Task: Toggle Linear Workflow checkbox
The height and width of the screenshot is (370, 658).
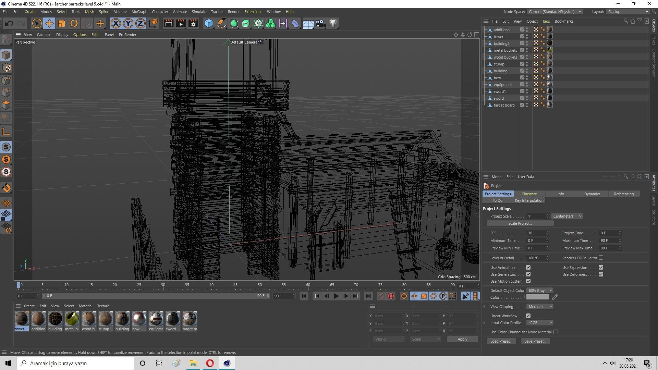Action: 528,316
